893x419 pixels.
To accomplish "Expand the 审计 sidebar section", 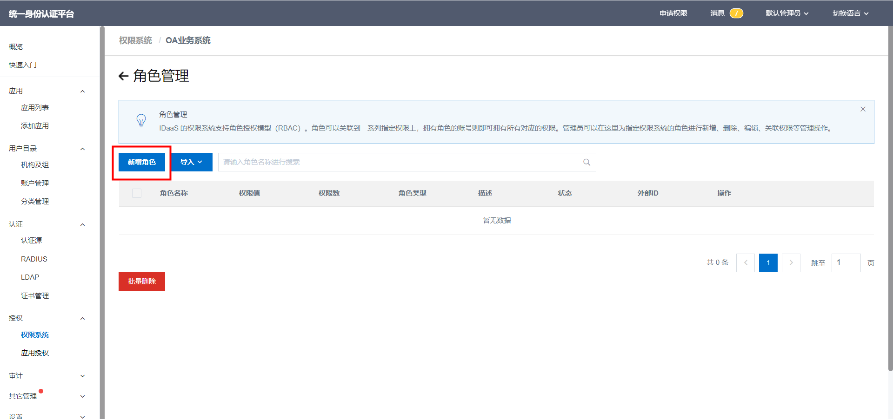I will pos(82,376).
